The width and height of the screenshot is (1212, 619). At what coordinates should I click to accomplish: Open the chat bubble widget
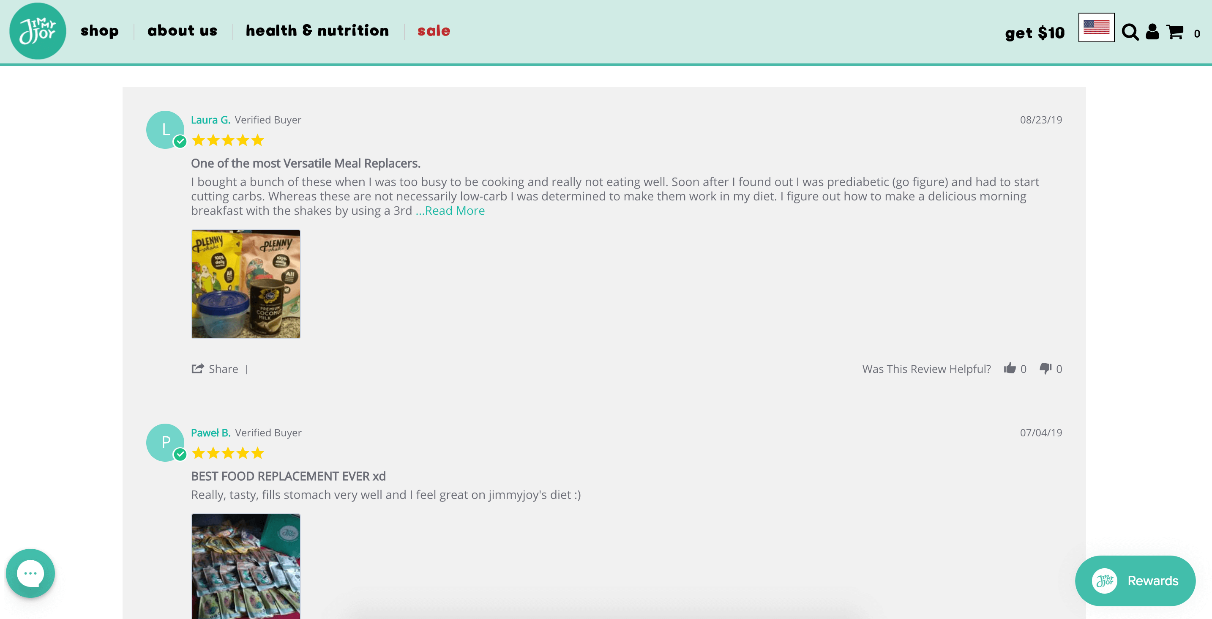(30, 573)
